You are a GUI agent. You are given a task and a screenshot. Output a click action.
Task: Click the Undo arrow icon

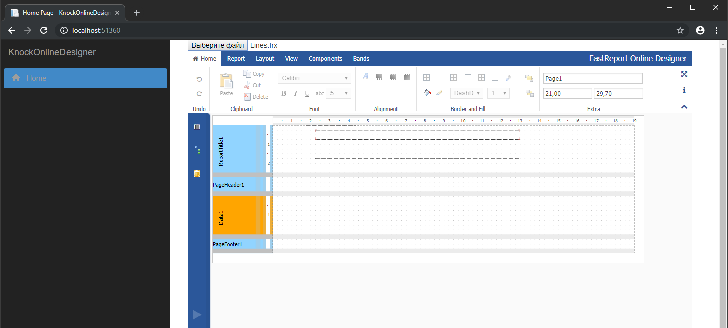[x=199, y=79]
